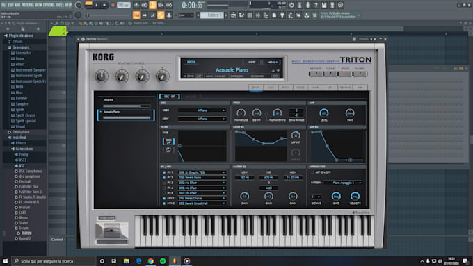Click the AMP Level knob

coord(323,113)
